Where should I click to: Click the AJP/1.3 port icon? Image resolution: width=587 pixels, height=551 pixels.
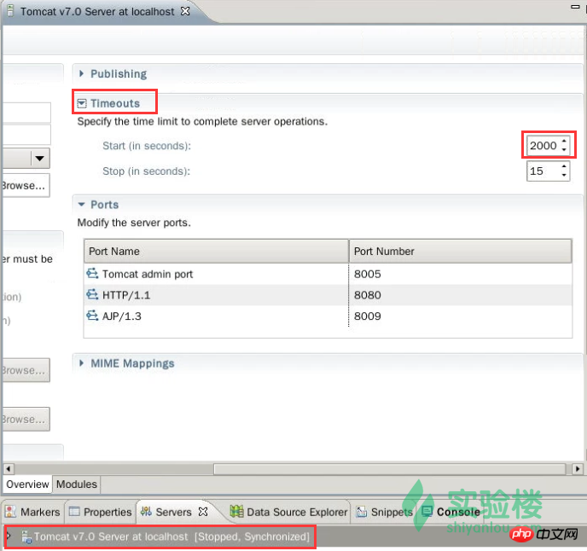(92, 316)
